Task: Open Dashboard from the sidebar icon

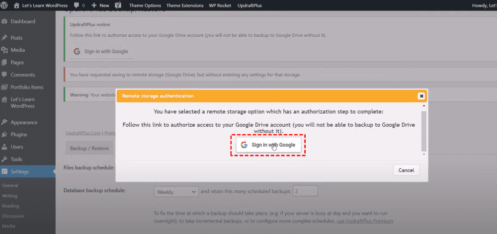Action: click(x=4, y=22)
